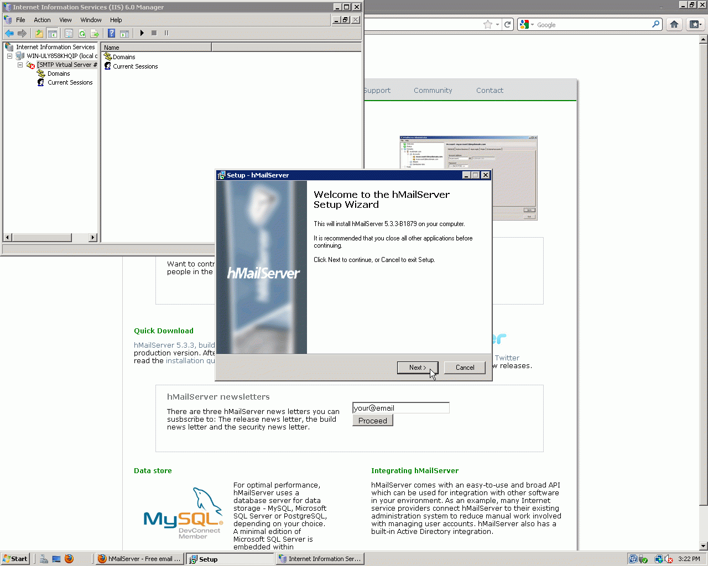Open the Community tab on hMailServer site
The height and width of the screenshot is (566, 708).
433,90
